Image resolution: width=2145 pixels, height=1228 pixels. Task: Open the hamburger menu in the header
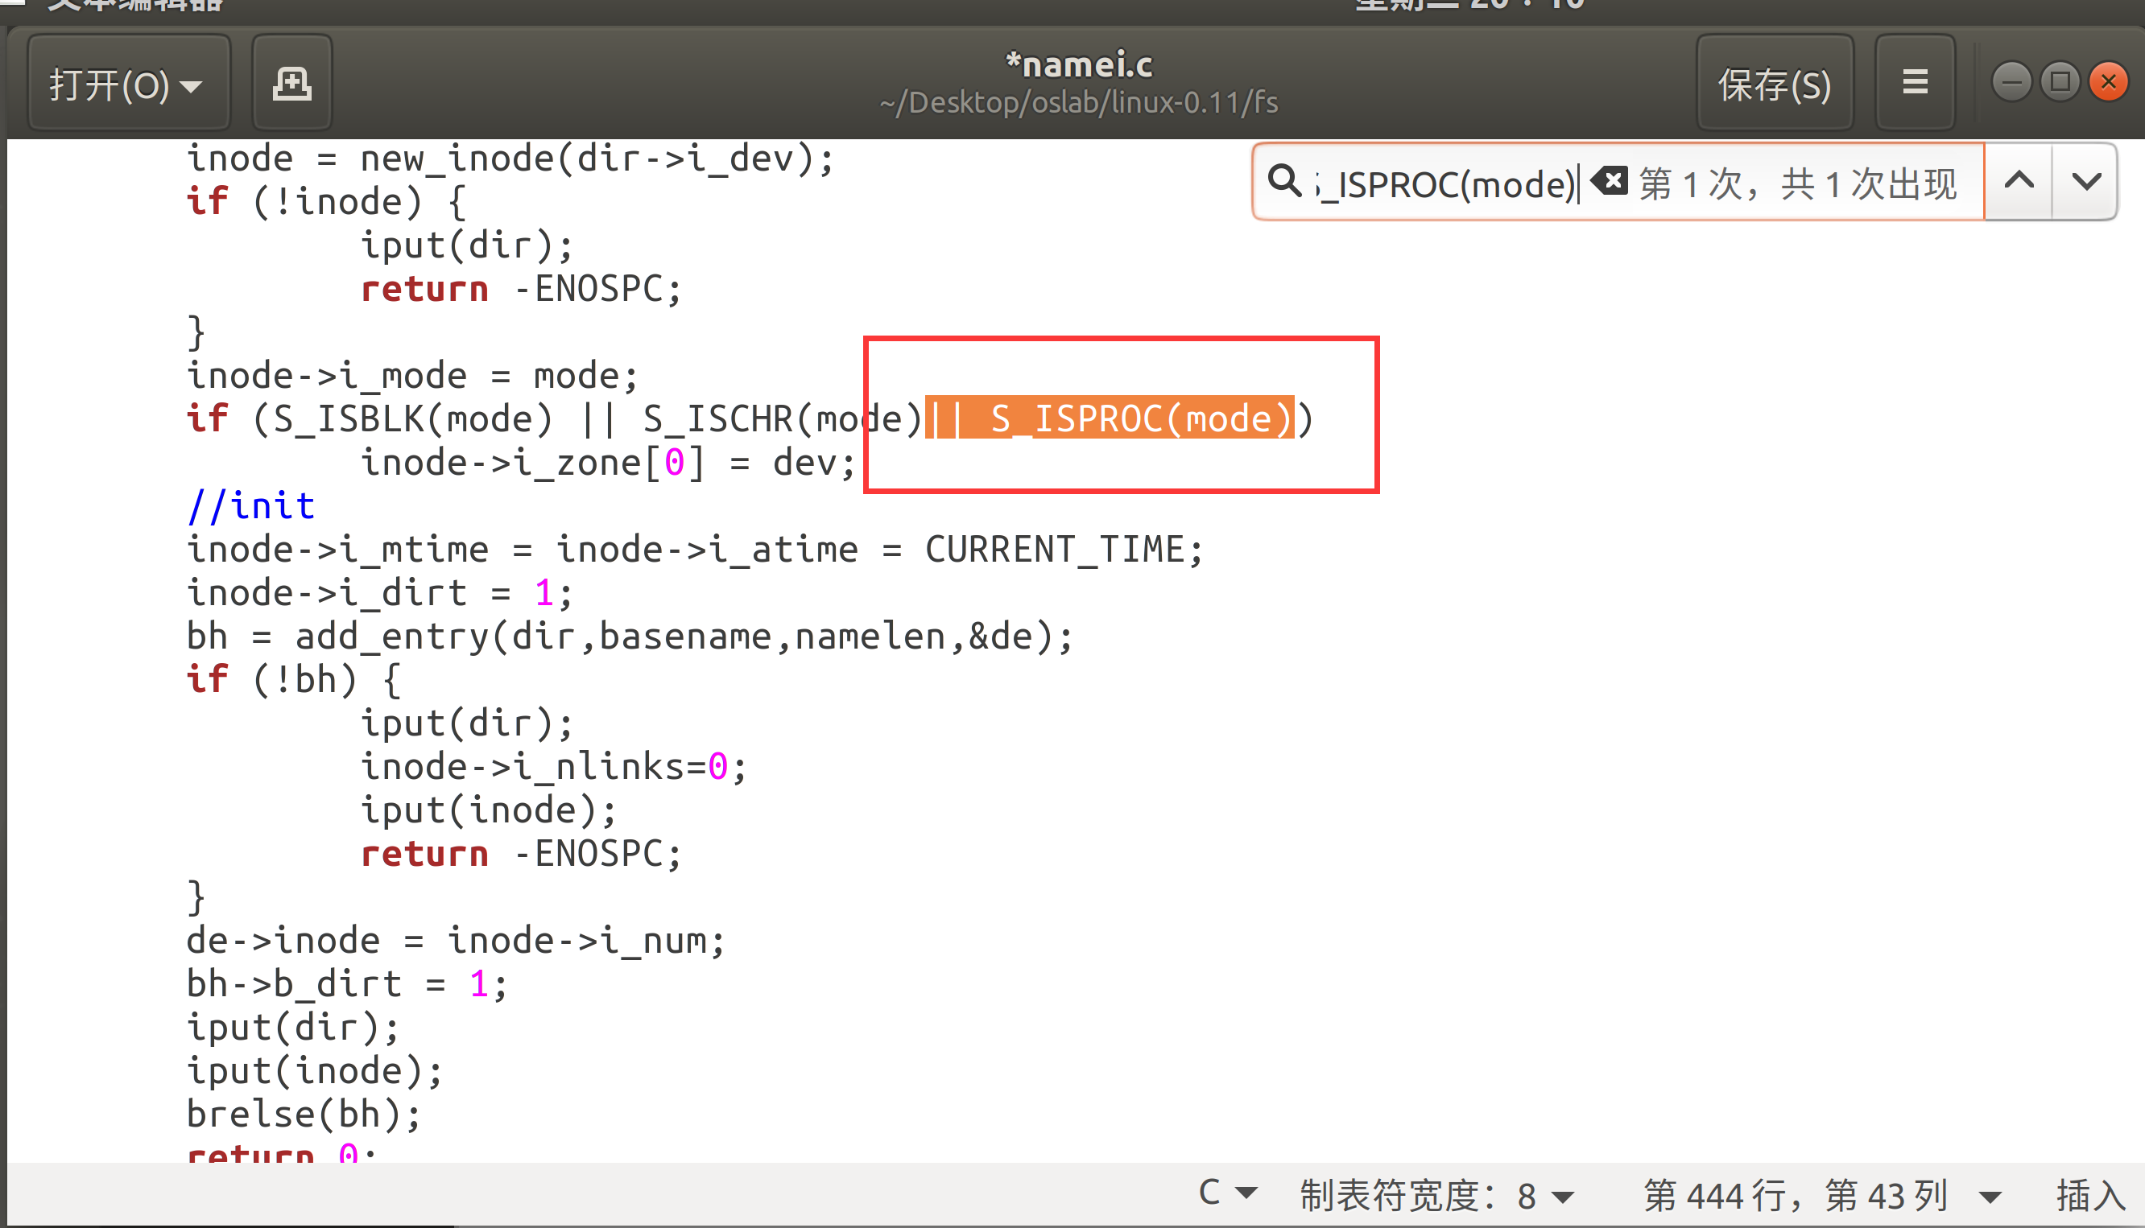(1915, 84)
